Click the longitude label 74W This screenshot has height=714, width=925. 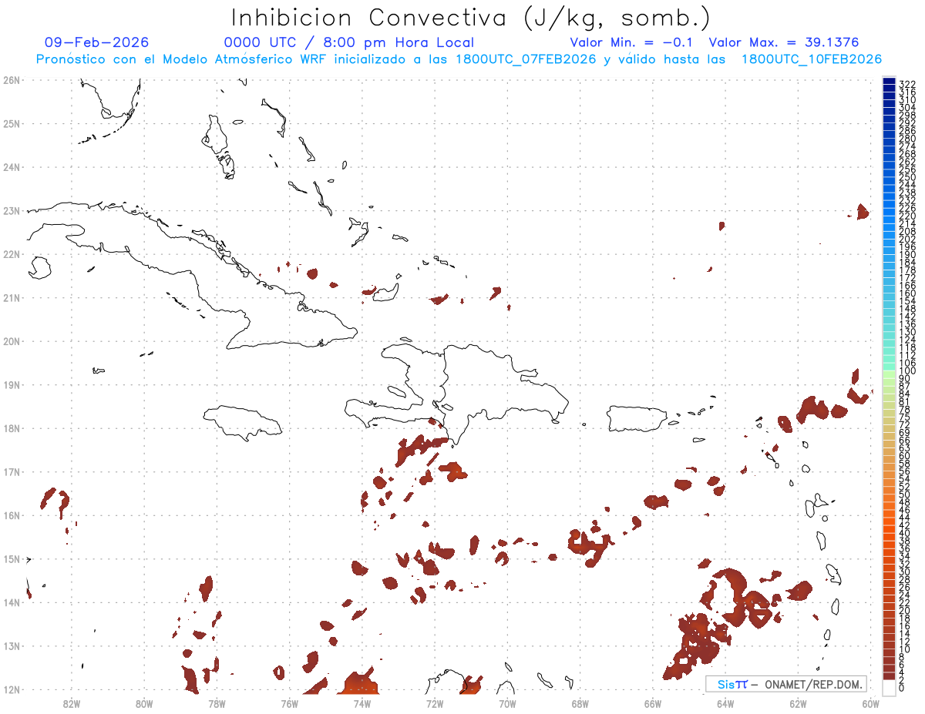click(x=362, y=702)
